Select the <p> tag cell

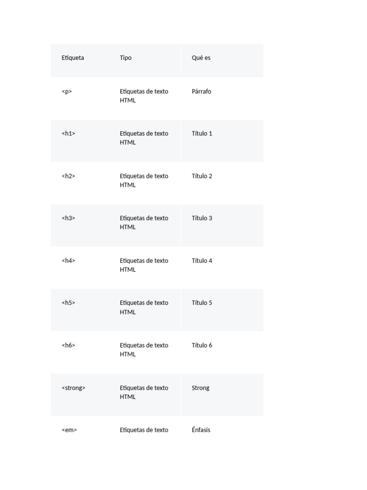coord(67,91)
